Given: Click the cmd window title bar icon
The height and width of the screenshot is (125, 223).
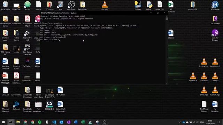Looking at the screenshot, I should click(42, 13).
